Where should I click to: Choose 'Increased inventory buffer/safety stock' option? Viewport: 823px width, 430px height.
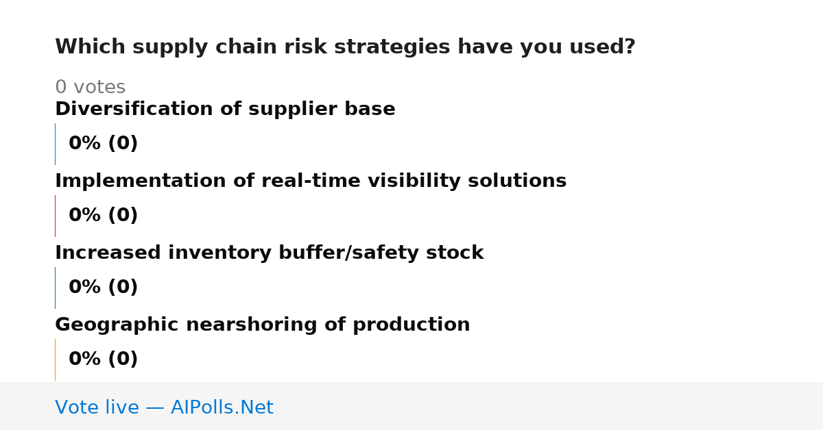click(270, 253)
